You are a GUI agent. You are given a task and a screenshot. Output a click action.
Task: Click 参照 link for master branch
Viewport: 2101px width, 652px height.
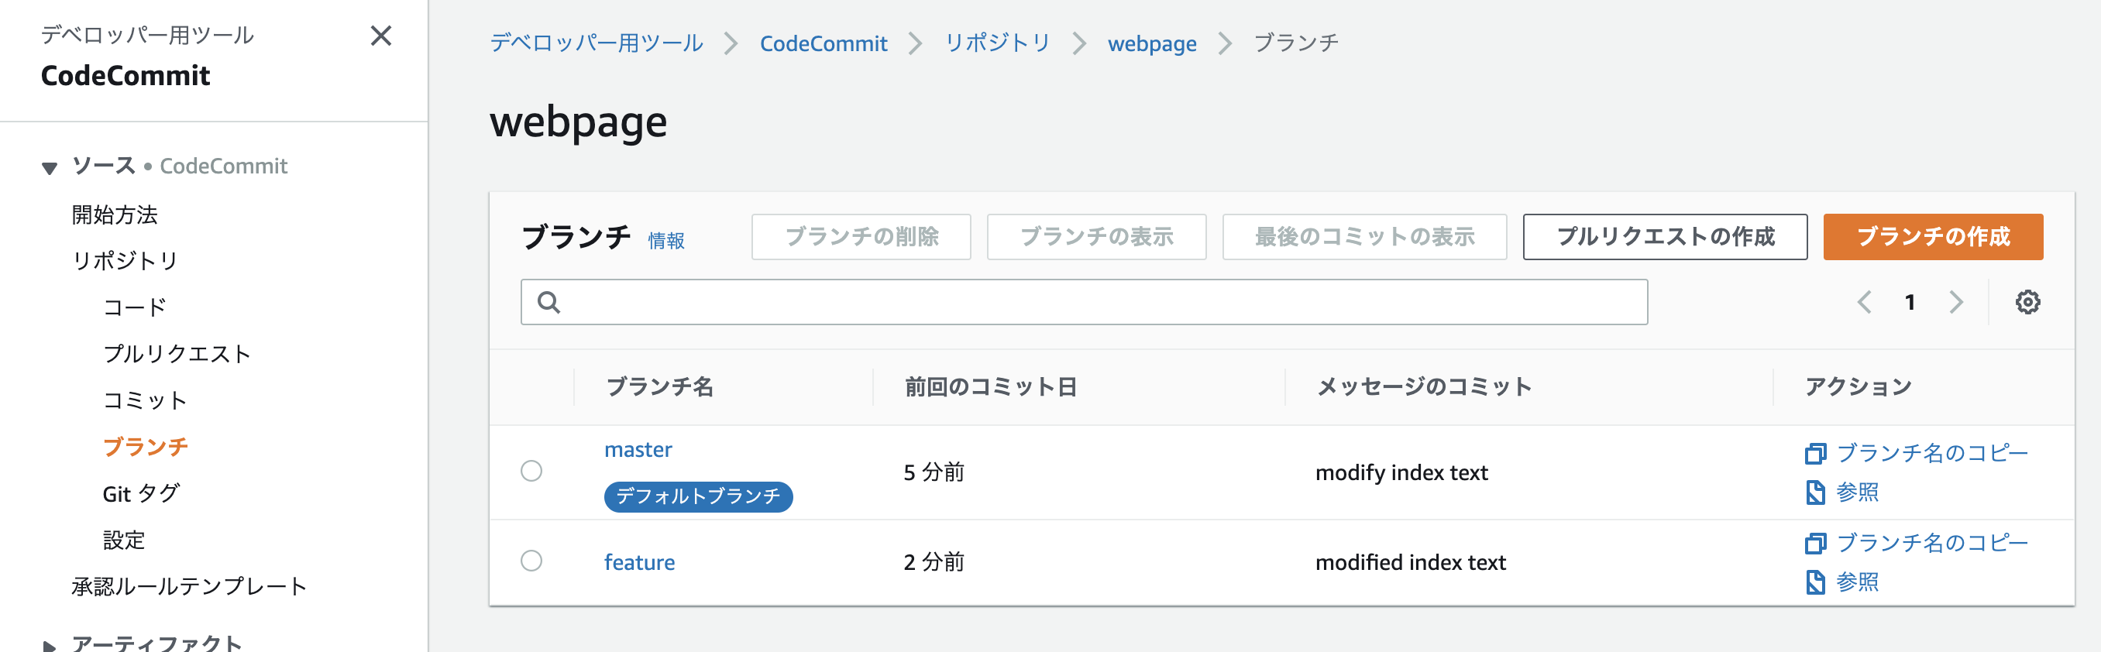coord(1857,492)
